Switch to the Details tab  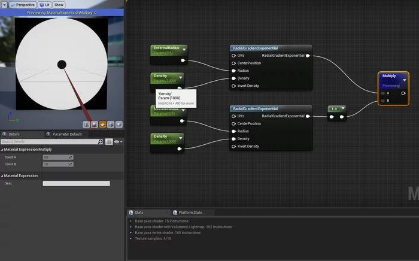pyautogui.click(x=14, y=134)
